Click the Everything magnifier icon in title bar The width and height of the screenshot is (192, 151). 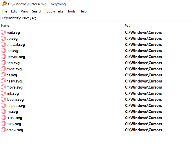pos(4,4)
